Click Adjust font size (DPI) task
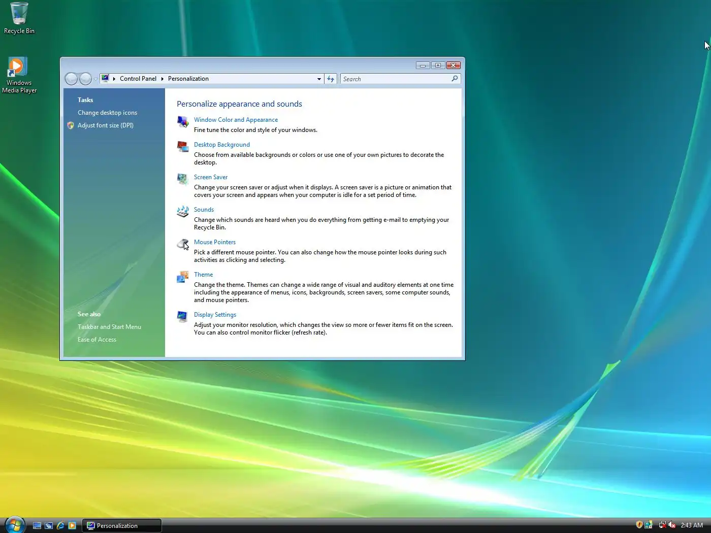711x533 pixels. coord(106,125)
